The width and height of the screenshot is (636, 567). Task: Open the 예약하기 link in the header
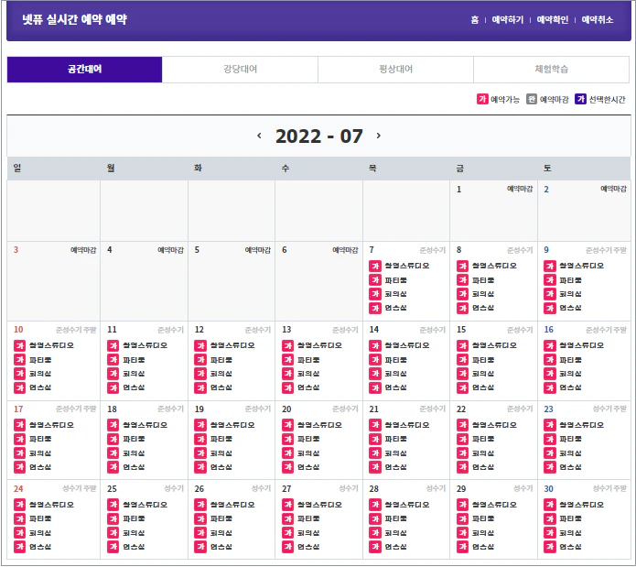coord(508,19)
